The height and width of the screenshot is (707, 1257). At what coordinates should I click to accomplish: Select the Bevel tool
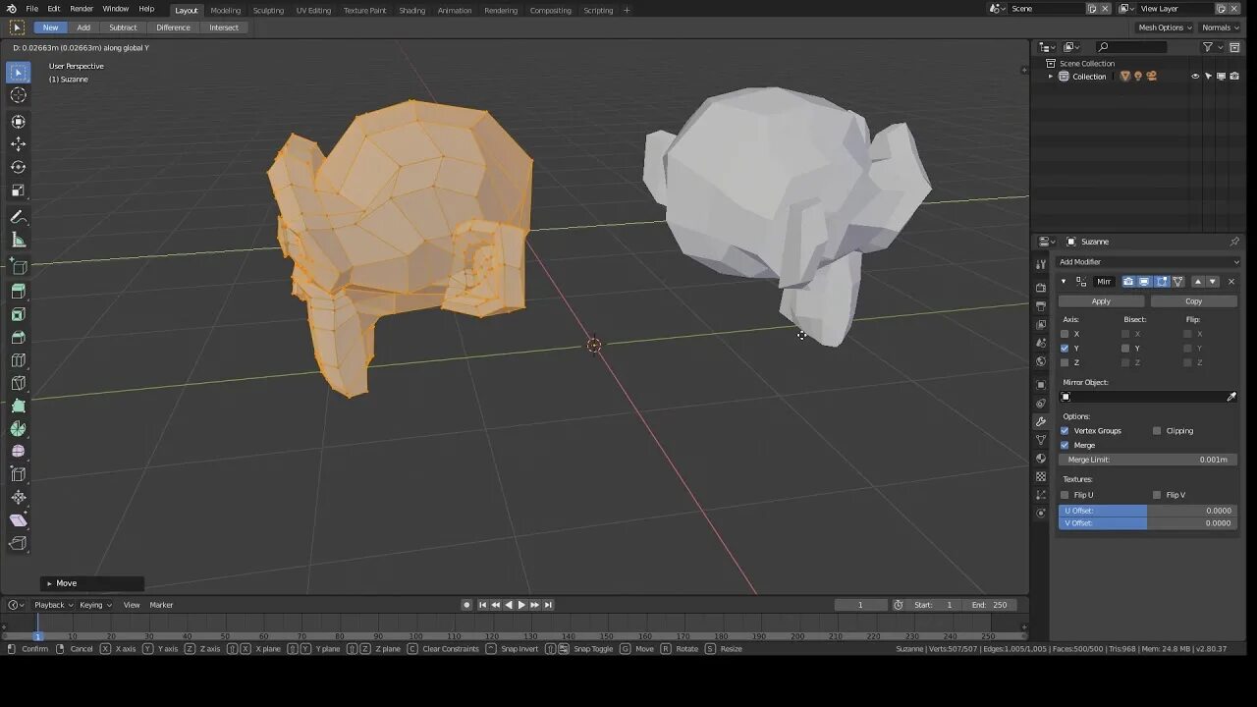point(18,338)
